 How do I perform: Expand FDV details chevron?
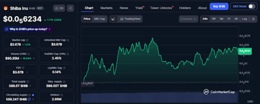coord(27,72)
